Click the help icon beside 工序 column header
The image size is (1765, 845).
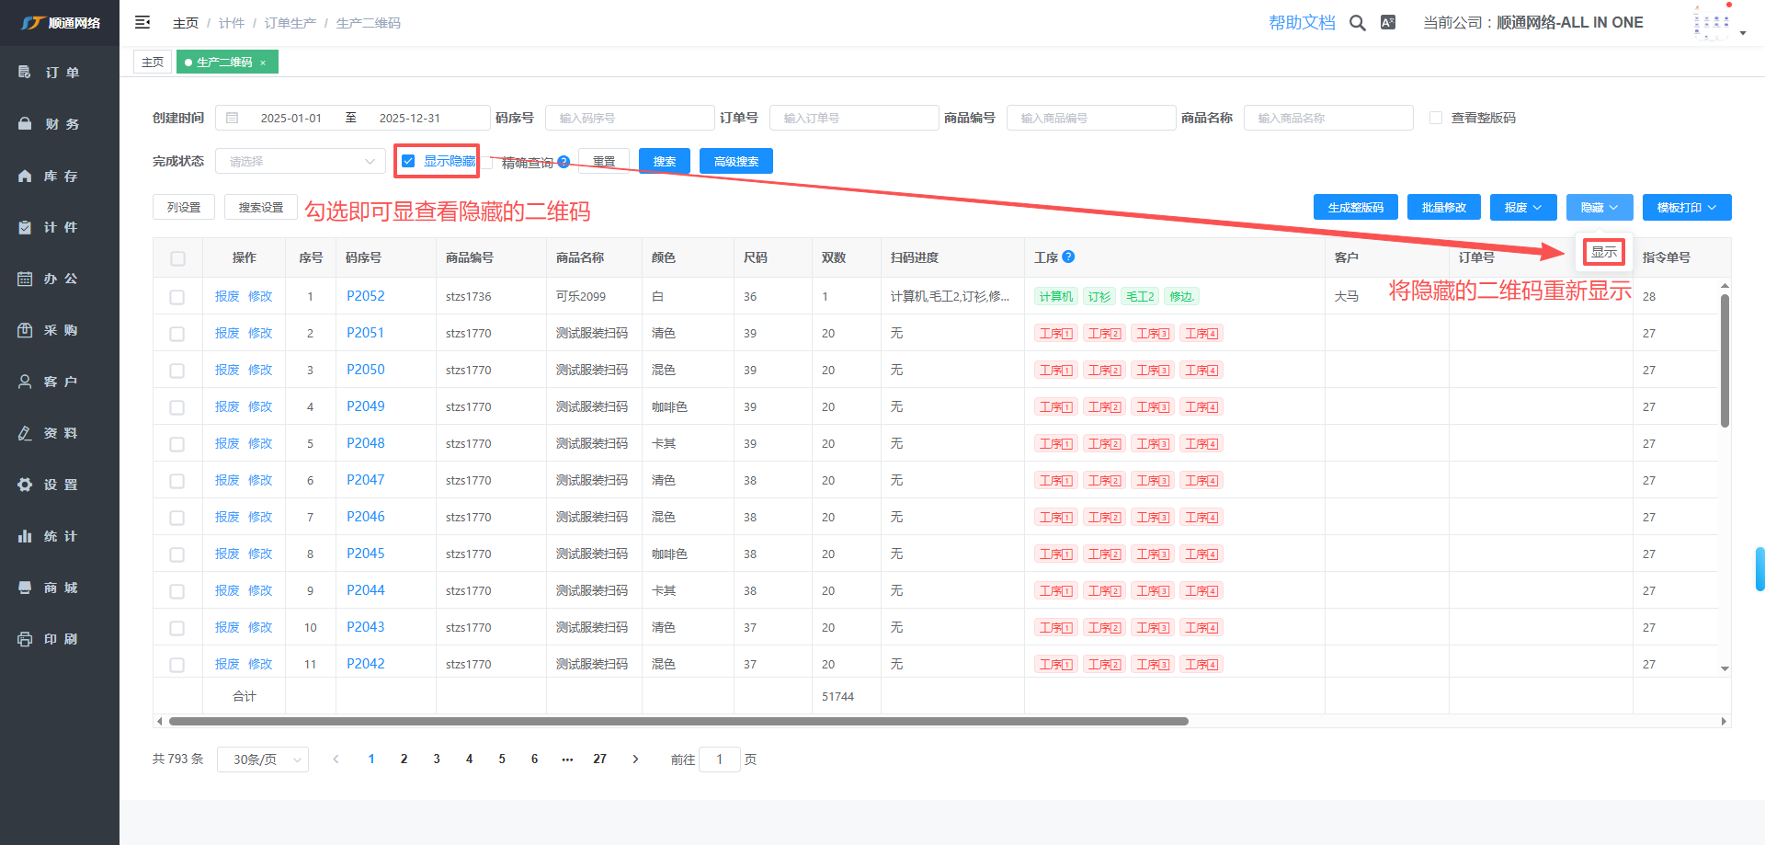click(x=1068, y=257)
